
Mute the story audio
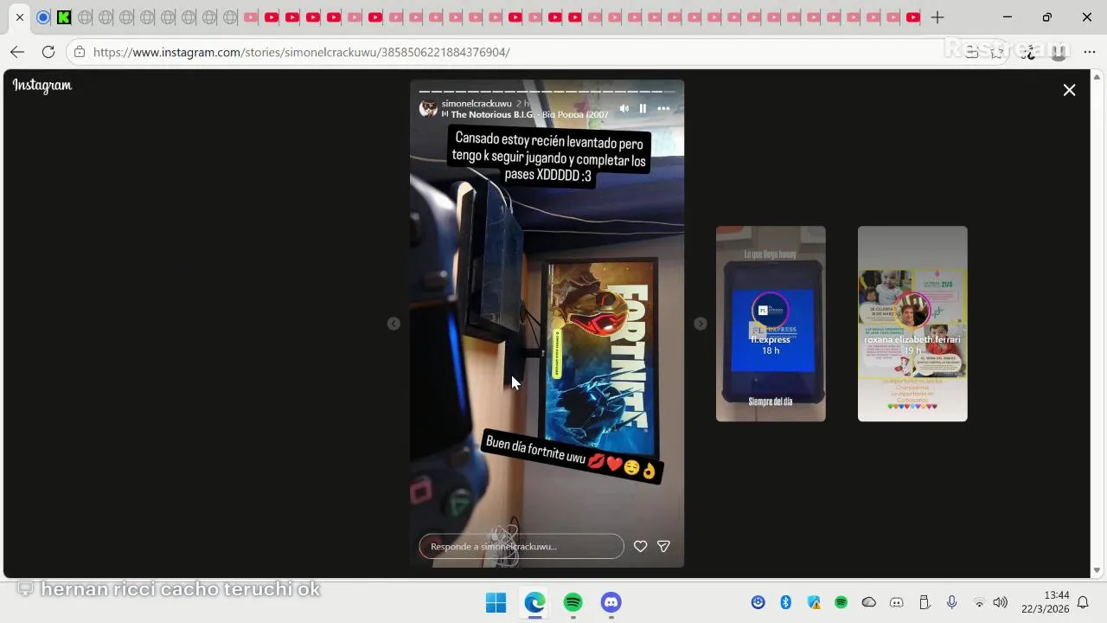point(624,108)
